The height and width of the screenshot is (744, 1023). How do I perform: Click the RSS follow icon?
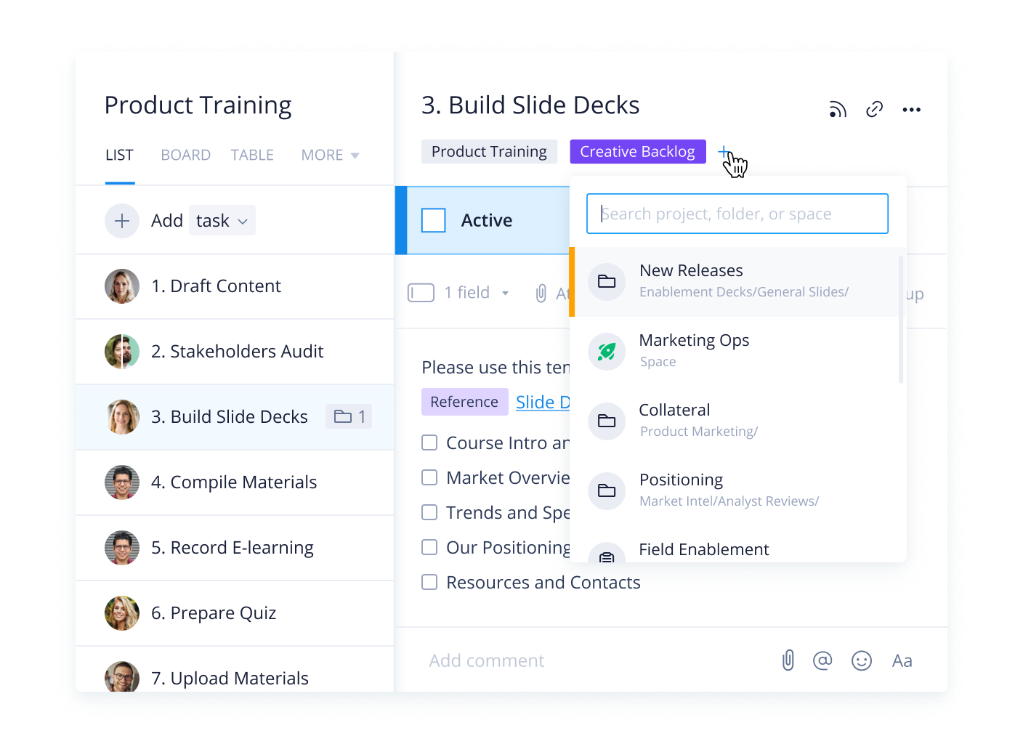pyautogui.click(x=838, y=110)
